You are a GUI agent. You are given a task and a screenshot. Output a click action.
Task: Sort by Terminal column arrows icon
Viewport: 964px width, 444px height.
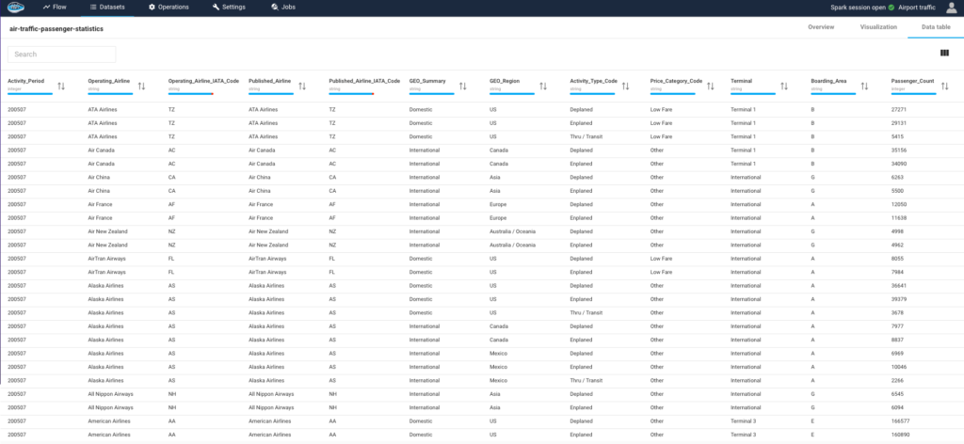click(x=784, y=87)
